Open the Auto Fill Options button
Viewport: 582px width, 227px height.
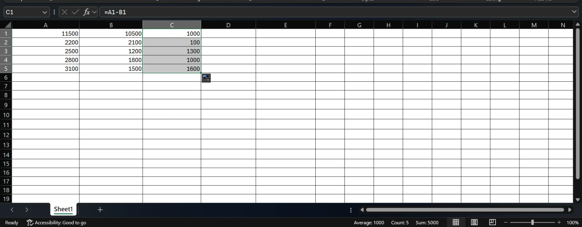click(x=206, y=78)
